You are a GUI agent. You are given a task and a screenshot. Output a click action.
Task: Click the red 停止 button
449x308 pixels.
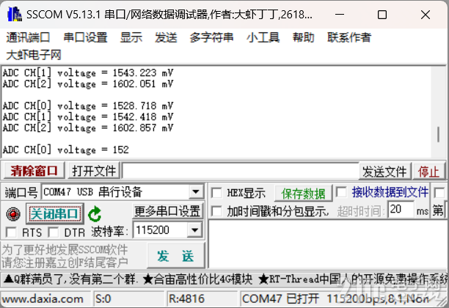click(428, 172)
